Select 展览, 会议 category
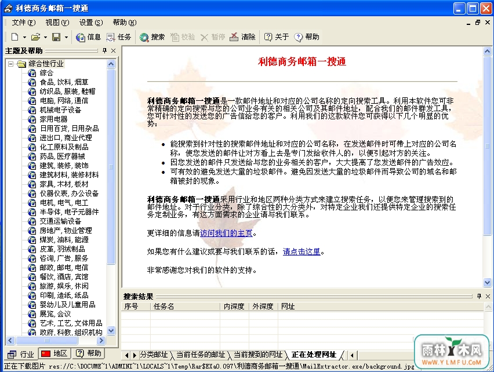494x372 pixels. [55, 315]
